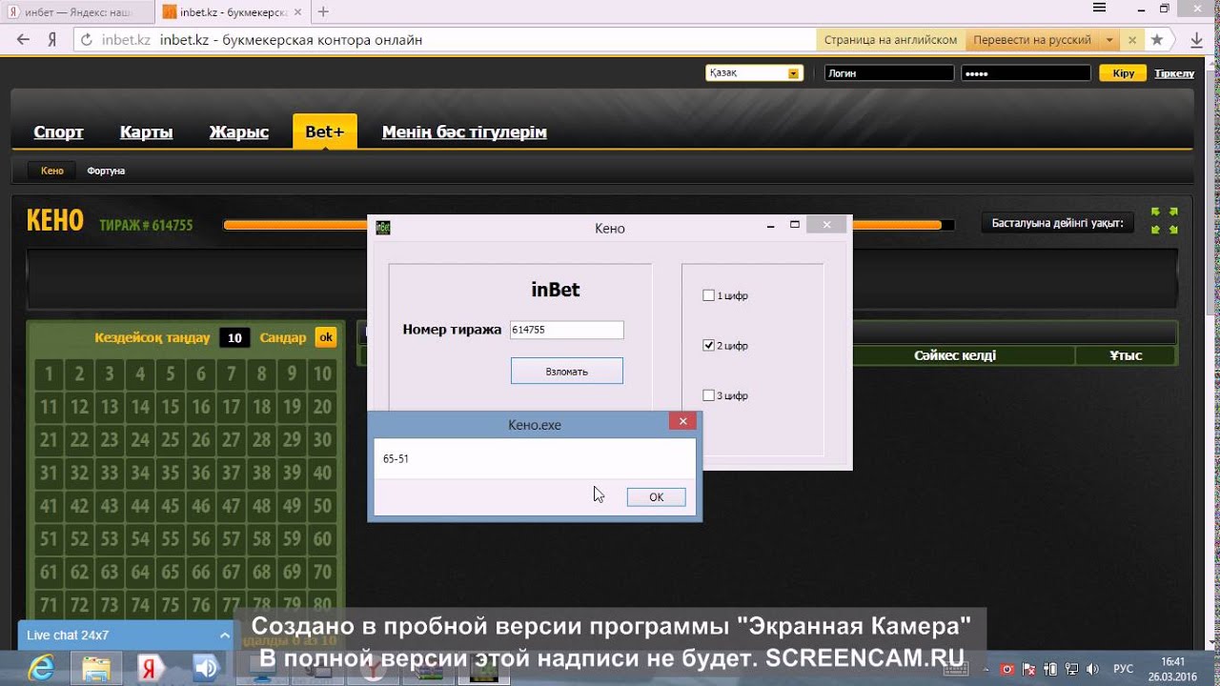
Task: Click the orange ok button next to Сандар
Action: (326, 337)
